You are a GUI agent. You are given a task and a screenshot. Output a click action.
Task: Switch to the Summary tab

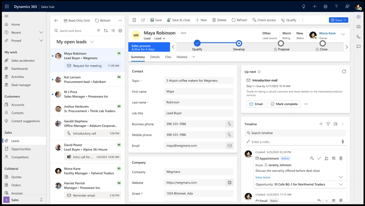click(x=138, y=57)
